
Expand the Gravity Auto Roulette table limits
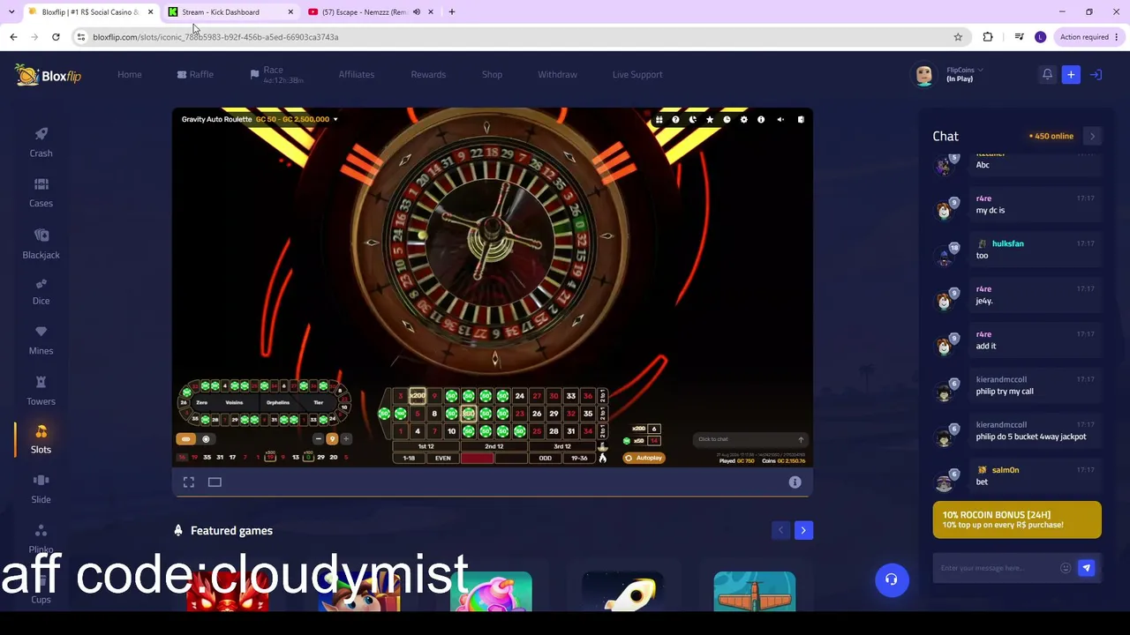click(x=335, y=119)
